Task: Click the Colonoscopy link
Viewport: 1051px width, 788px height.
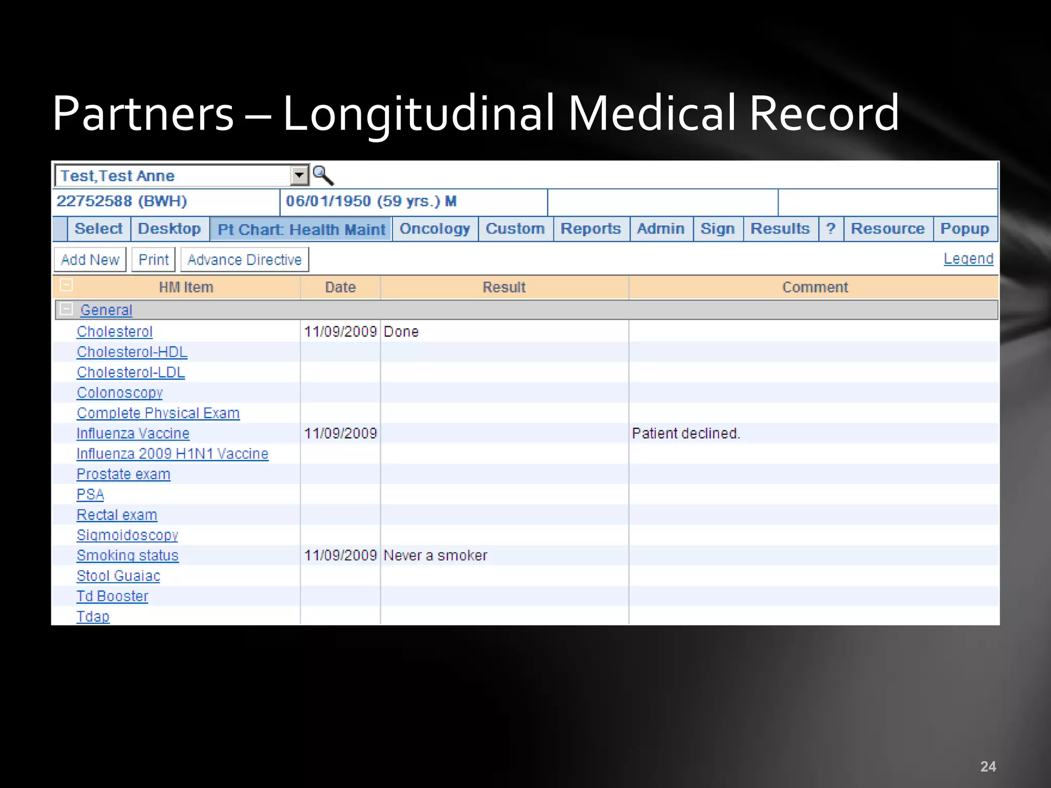Action: 120,393
